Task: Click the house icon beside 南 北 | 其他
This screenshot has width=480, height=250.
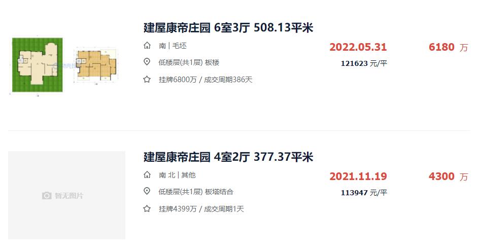Action: click(x=147, y=175)
